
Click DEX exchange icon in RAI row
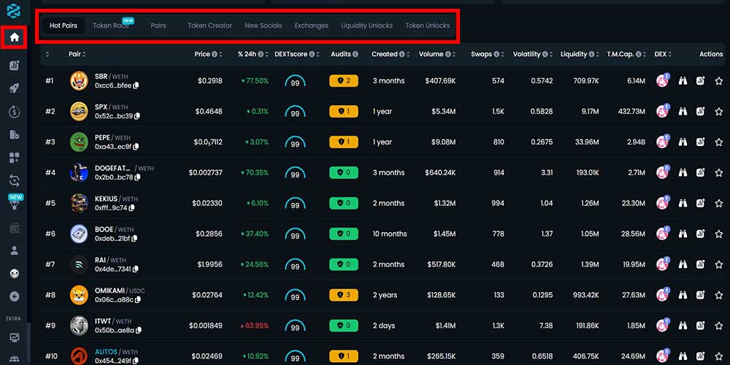pos(663,264)
